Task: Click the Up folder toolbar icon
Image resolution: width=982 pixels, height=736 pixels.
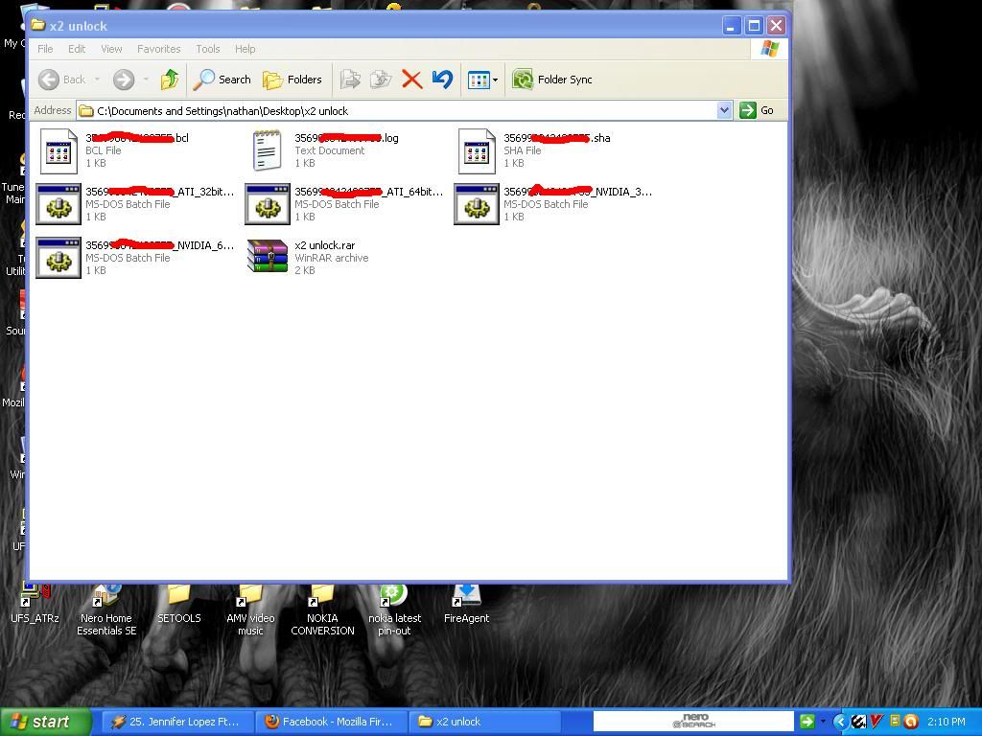Action: [170, 80]
